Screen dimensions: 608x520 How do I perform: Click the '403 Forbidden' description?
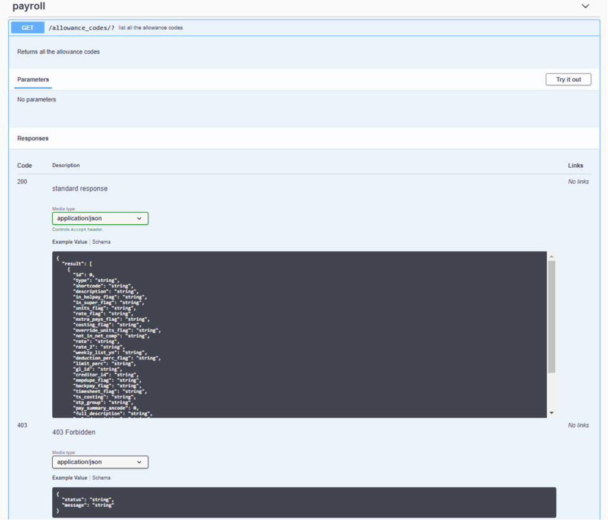point(74,432)
